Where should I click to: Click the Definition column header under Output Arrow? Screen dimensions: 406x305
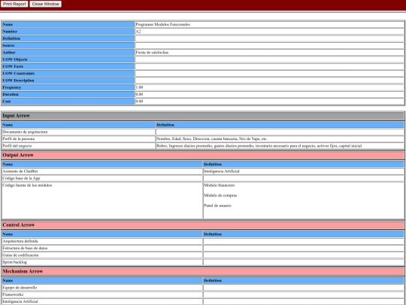coord(304,164)
